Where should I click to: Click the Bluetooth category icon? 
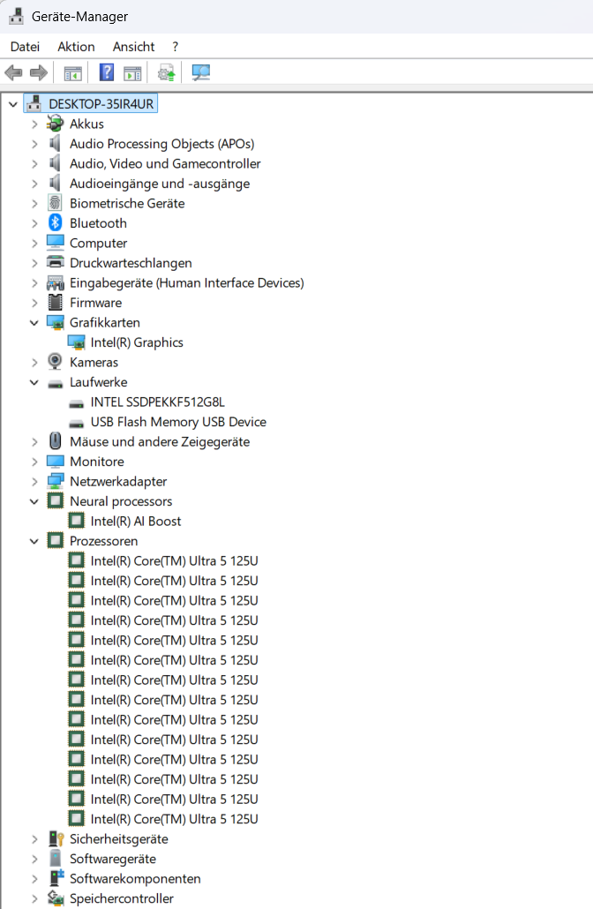point(55,222)
